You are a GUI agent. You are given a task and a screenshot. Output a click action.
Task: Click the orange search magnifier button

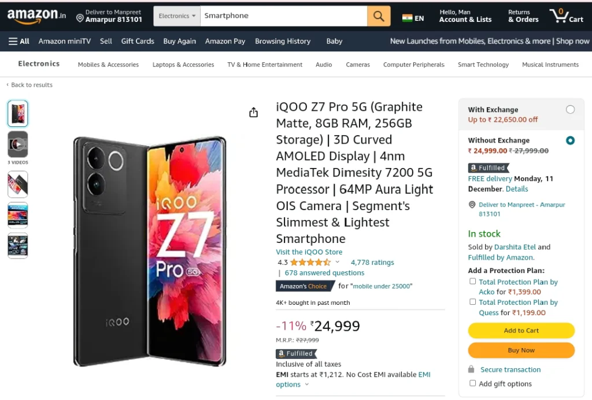[379, 16]
